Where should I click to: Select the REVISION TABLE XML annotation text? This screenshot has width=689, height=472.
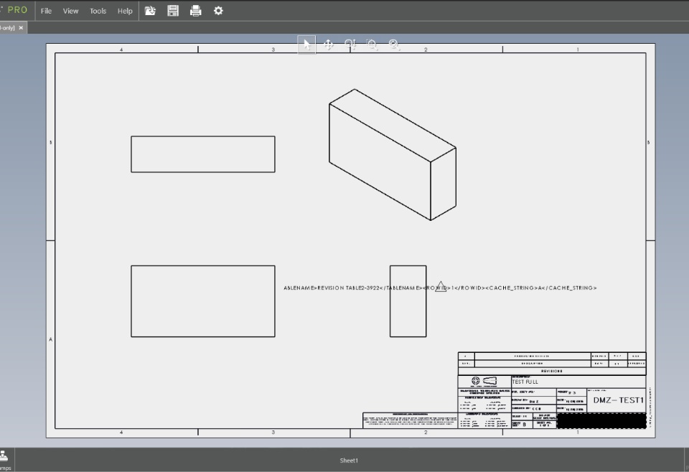[440, 288]
